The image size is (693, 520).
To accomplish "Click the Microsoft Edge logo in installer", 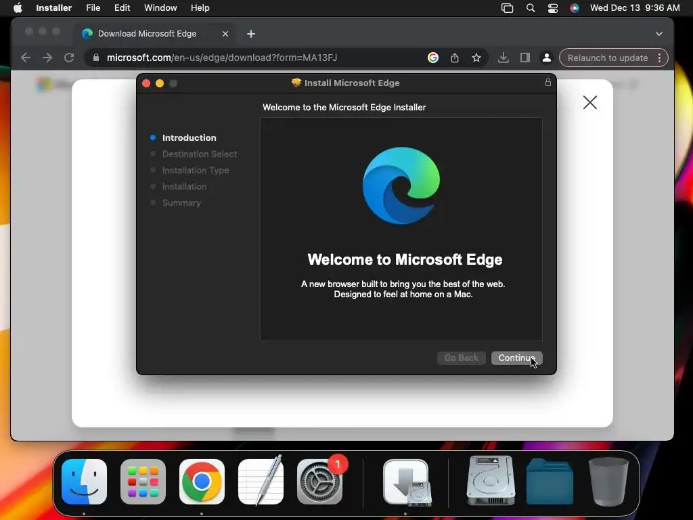I will click(401, 186).
